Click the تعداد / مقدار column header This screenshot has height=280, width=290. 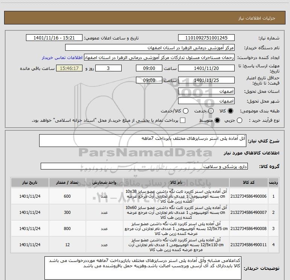coord(67,182)
